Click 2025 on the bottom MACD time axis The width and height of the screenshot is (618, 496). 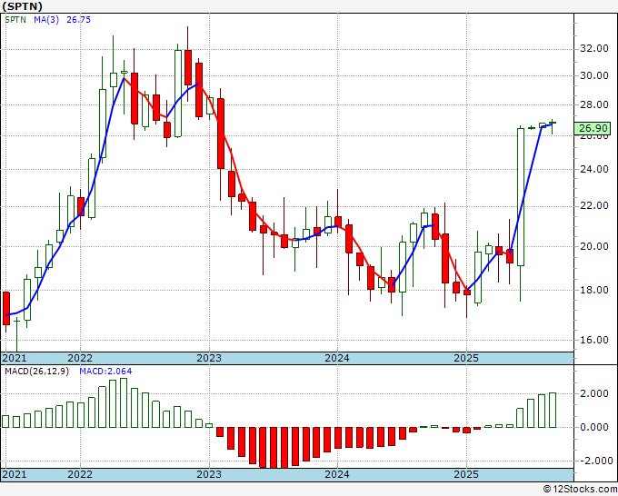(465, 474)
